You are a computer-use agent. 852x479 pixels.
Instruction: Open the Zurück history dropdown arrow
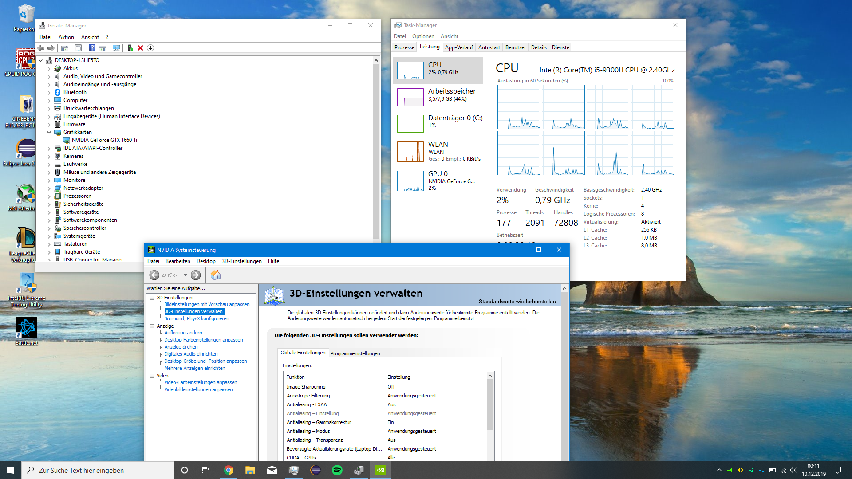pos(185,275)
